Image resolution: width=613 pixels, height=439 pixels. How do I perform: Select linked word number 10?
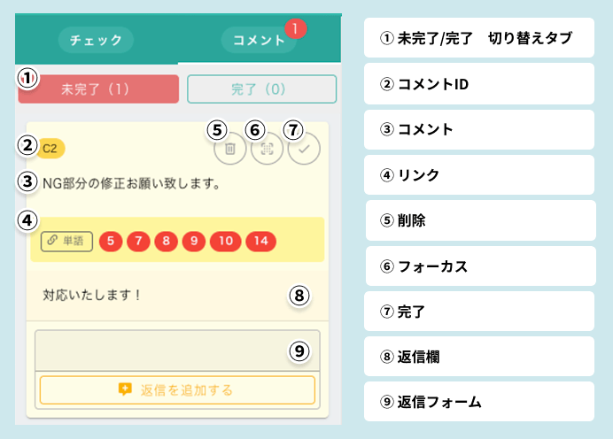click(225, 241)
